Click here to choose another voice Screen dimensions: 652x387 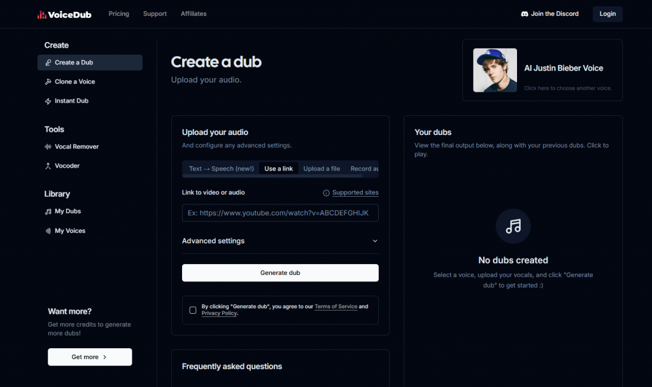(567, 88)
